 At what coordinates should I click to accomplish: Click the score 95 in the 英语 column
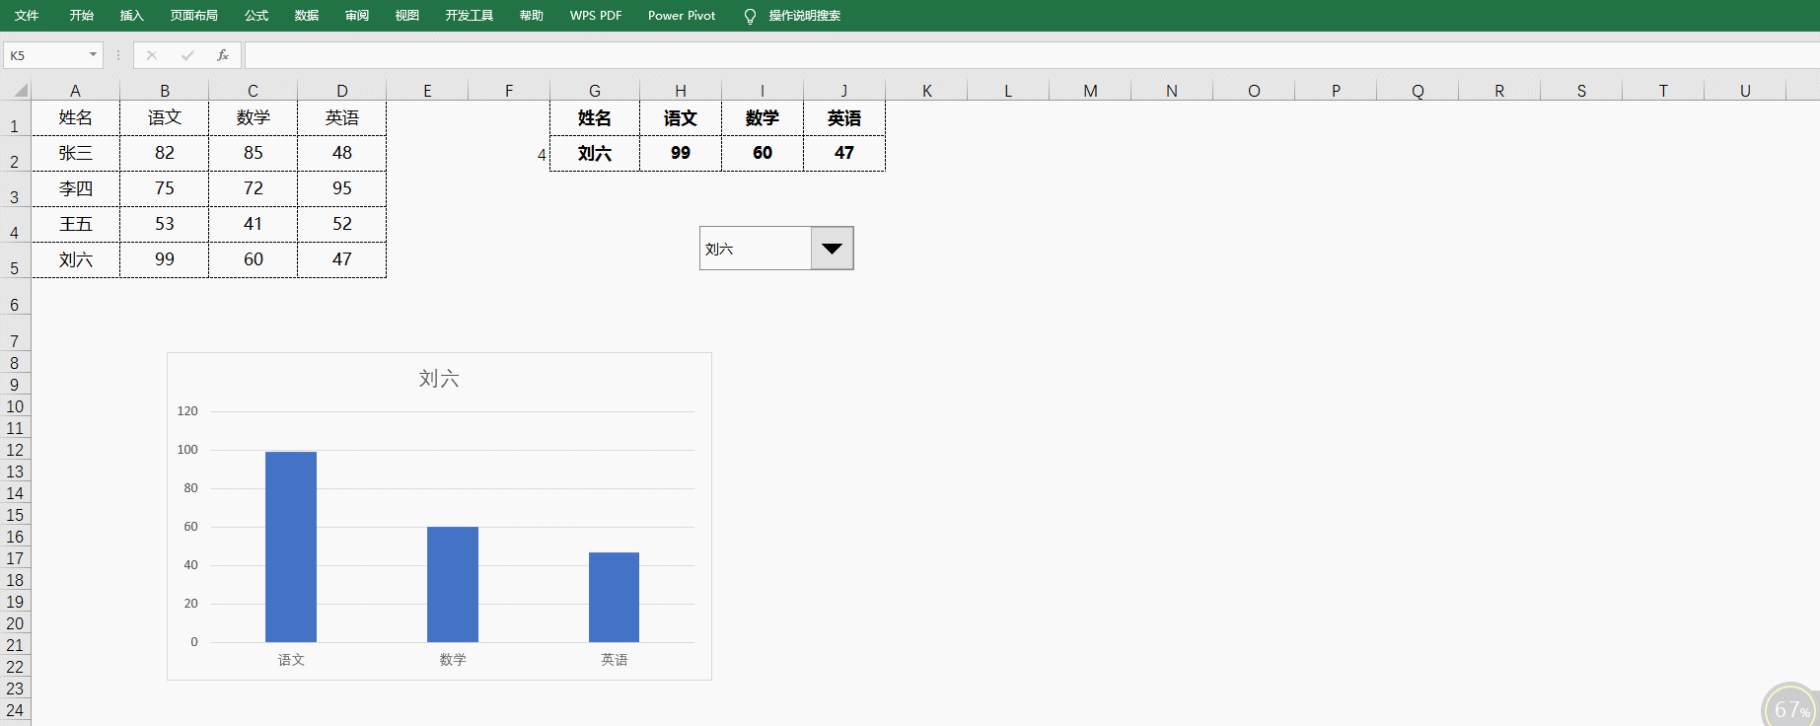(342, 188)
